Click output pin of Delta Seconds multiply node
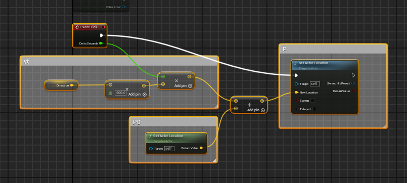 point(189,76)
